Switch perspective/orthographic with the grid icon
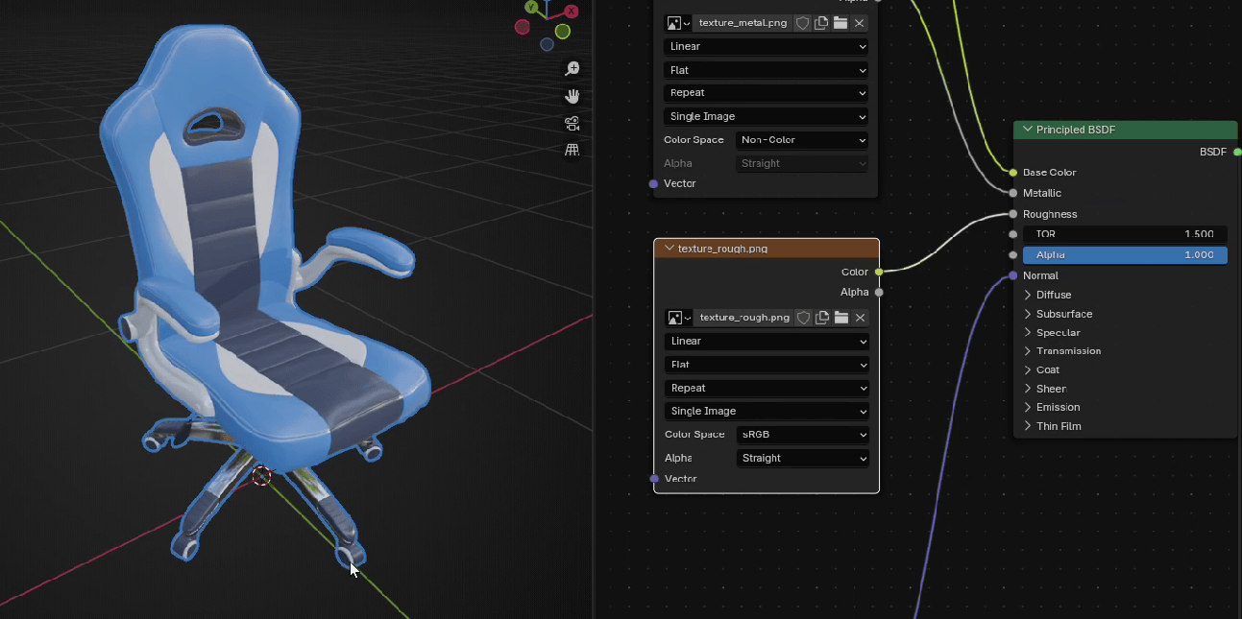 (x=572, y=150)
